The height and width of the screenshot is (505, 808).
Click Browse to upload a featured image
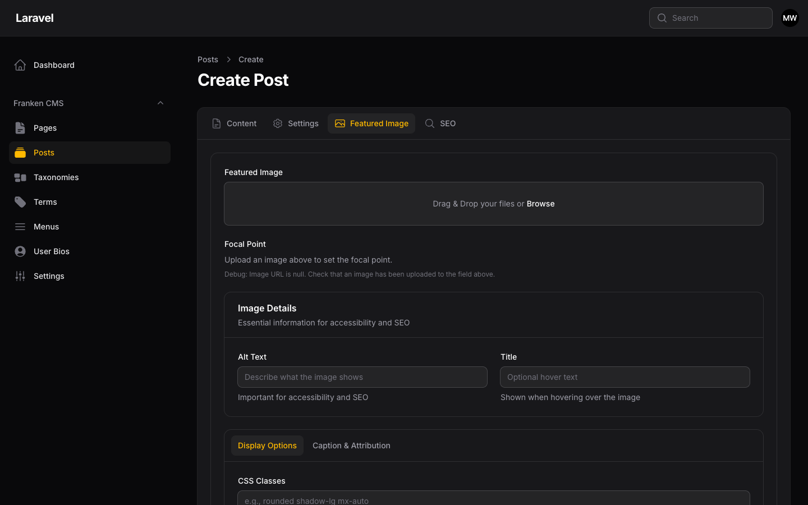[x=540, y=204]
